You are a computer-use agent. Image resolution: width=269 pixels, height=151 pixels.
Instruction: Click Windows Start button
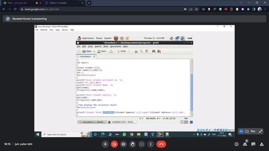tap(38, 134)
